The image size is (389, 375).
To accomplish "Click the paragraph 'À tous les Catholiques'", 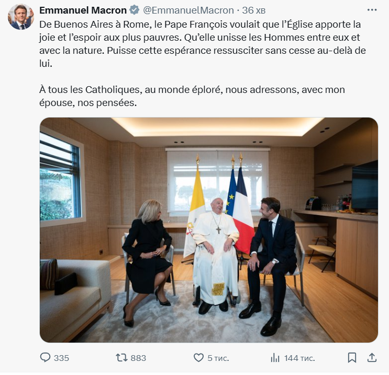I will pyautogui.click(x=192, y=96).
